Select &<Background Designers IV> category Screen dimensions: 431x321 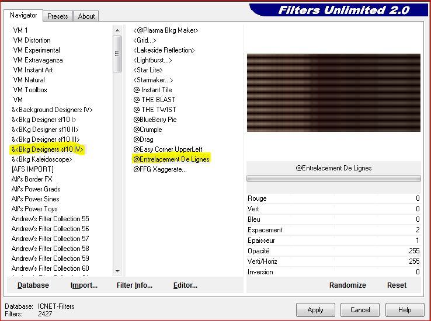[52, 110]
